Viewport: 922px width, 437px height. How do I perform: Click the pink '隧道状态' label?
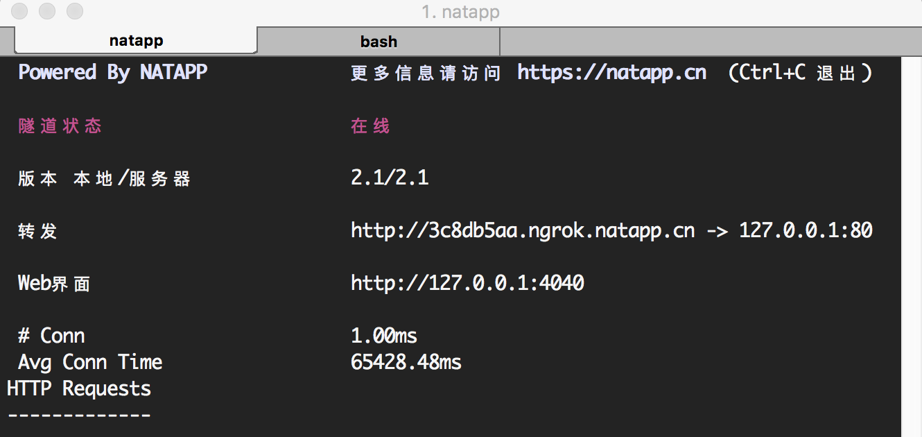[x=60, y=126]
